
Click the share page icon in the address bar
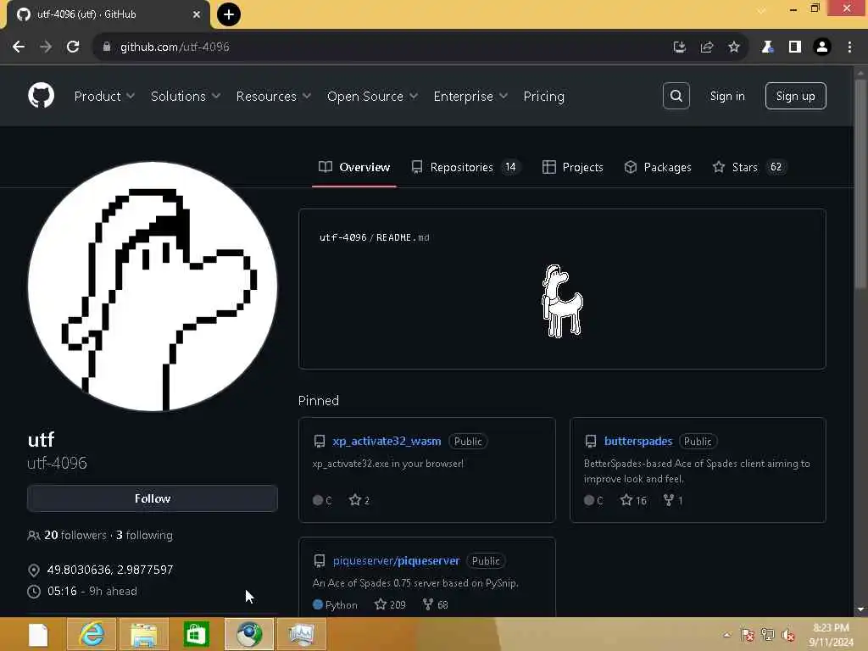pos(706,47)
